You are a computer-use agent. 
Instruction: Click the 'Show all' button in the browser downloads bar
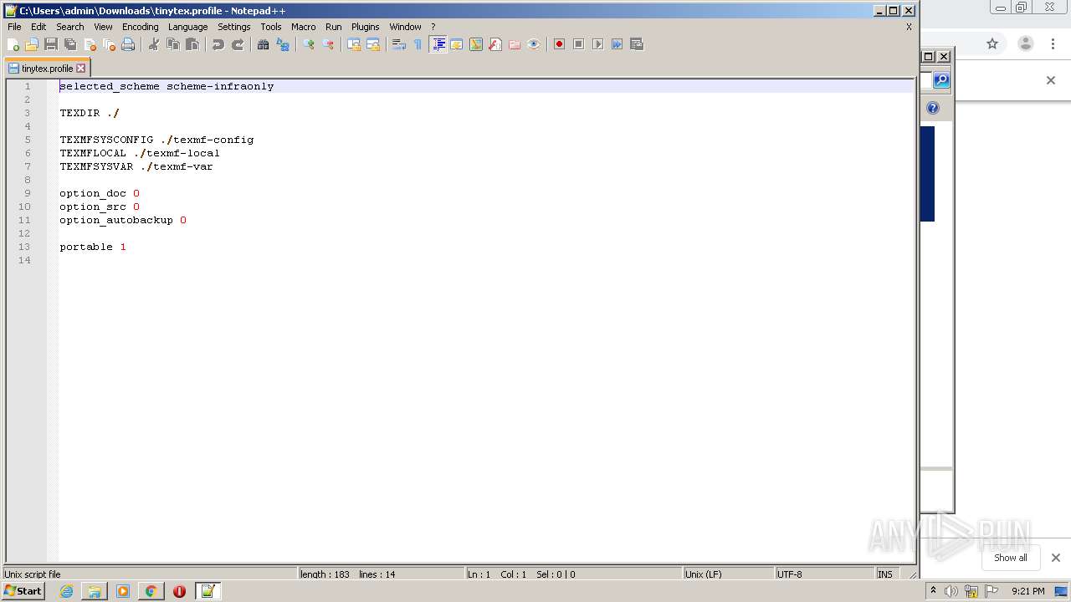1010,558
